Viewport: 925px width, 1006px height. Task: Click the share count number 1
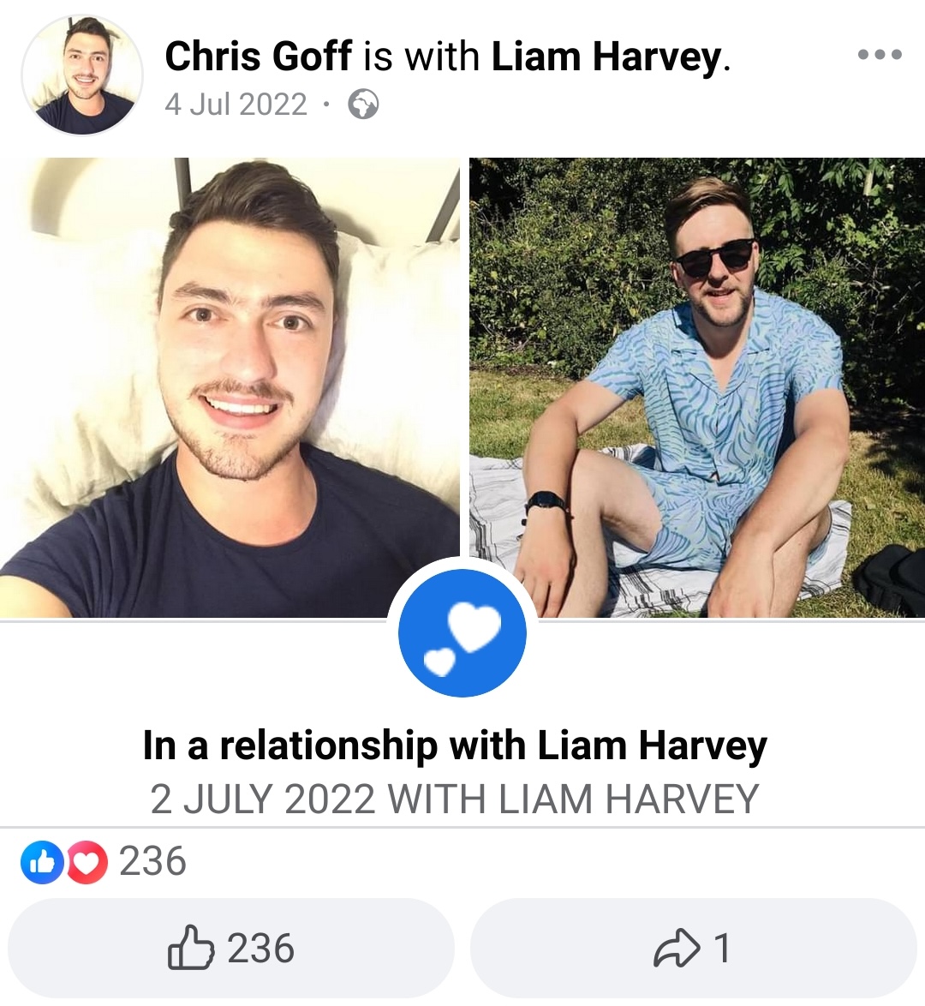722,949
